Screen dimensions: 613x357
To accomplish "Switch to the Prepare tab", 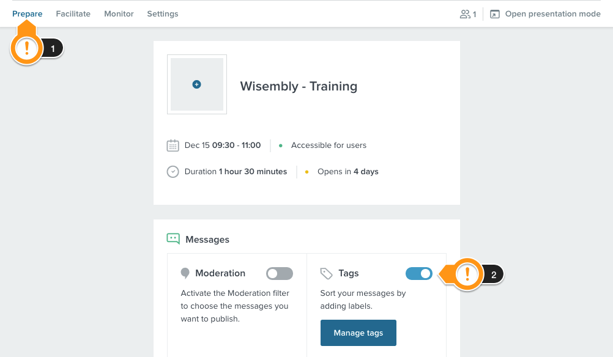I will coord(27,14).
